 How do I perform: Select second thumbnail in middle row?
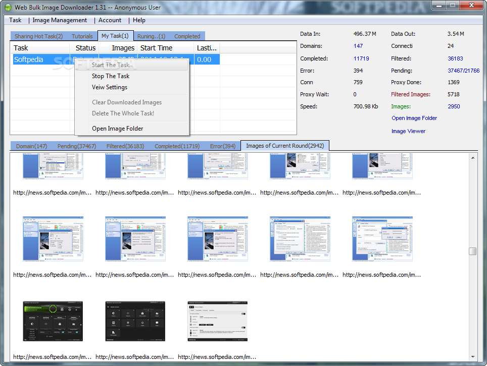(x=135, y=239)
